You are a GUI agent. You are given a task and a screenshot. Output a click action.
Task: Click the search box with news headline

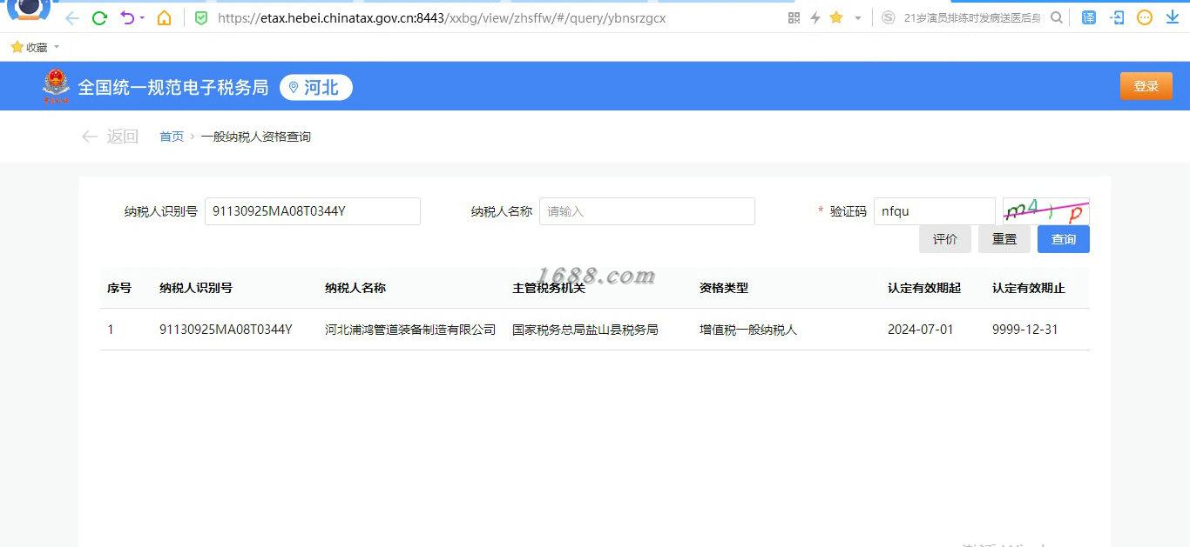tap(972, 17)
